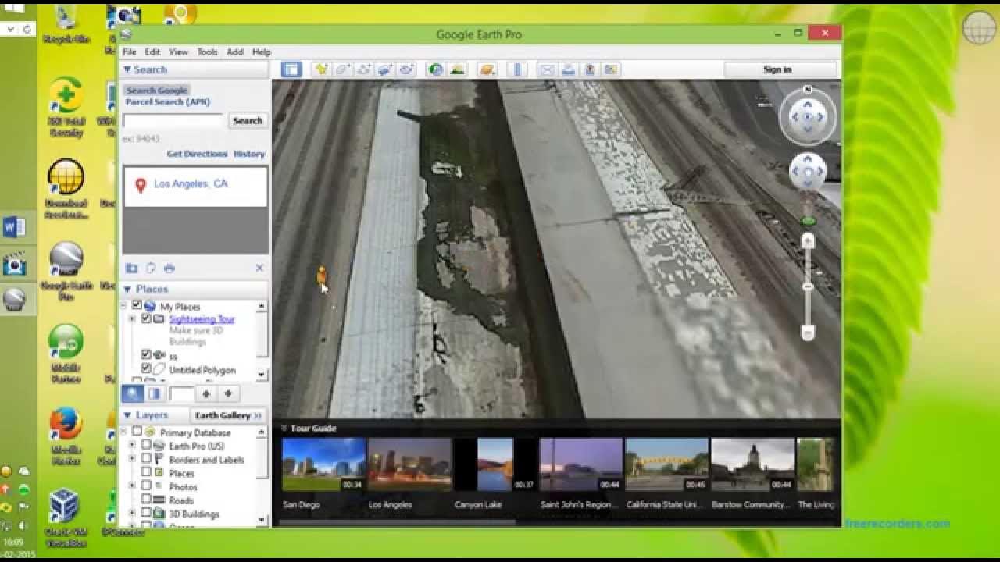Click the Los Angeles, CA red pin result
Viewport: 1000px width, 562px height.
pyautogui.click(x=141, y=186)
